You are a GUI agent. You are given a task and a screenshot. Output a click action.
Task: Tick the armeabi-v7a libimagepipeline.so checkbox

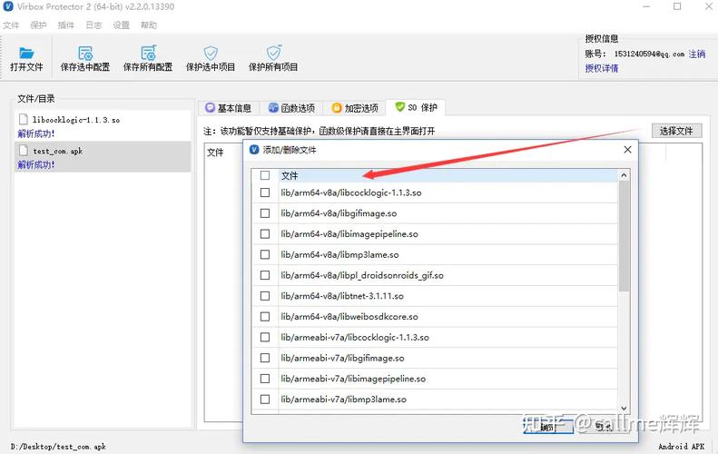(265, 379)
